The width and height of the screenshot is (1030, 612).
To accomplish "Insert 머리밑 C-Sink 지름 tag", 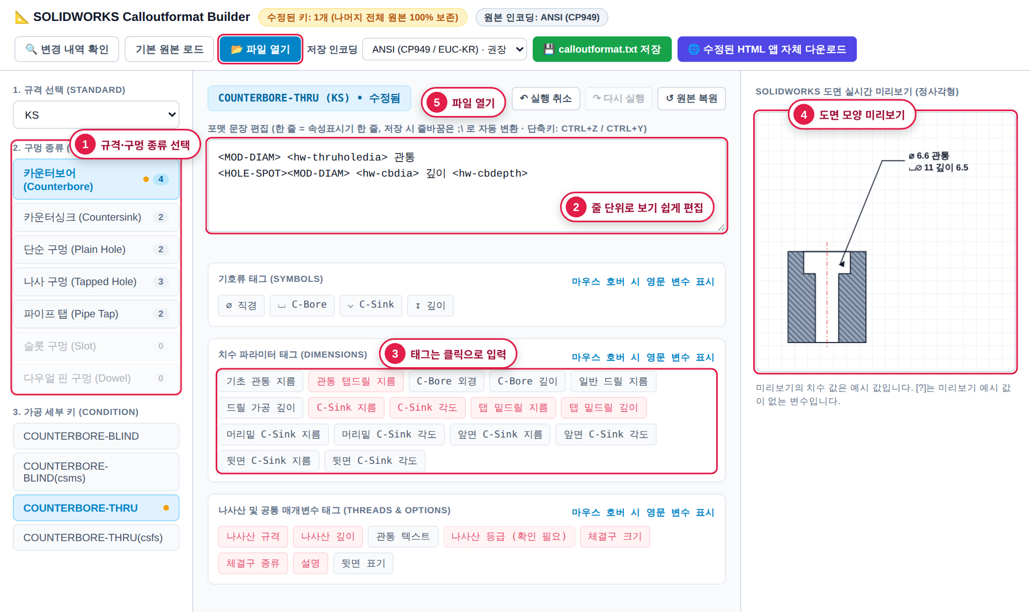I will pos(274,434).
